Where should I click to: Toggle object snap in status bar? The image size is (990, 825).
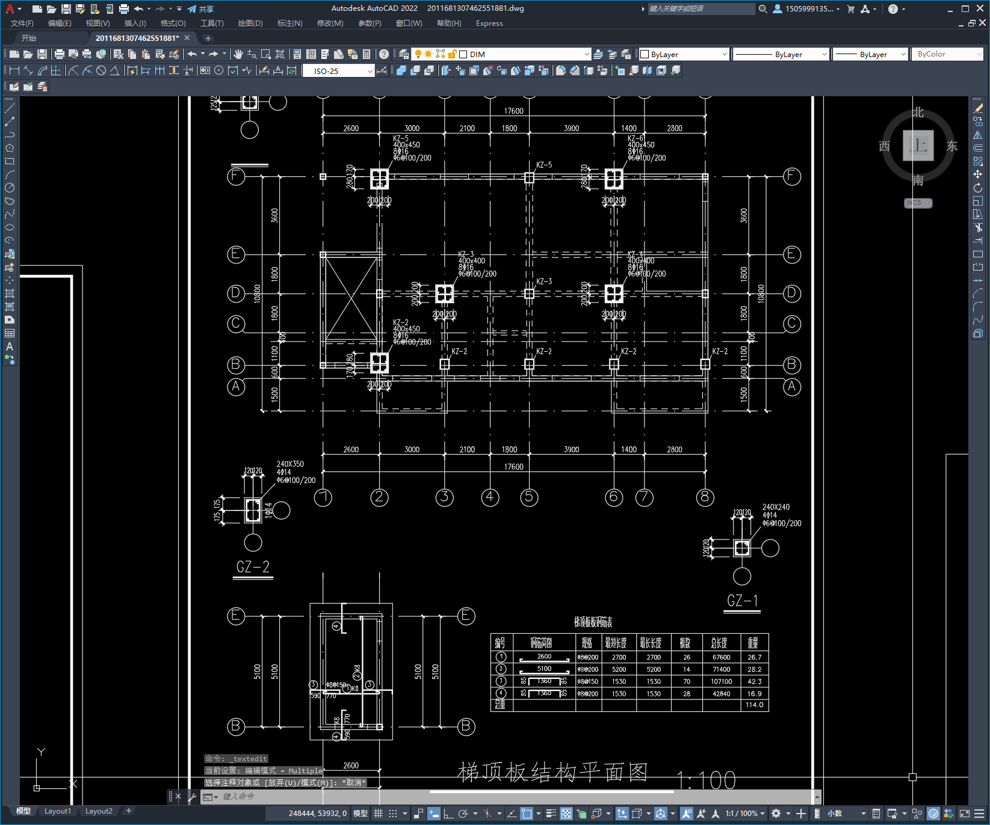point(527,814)
